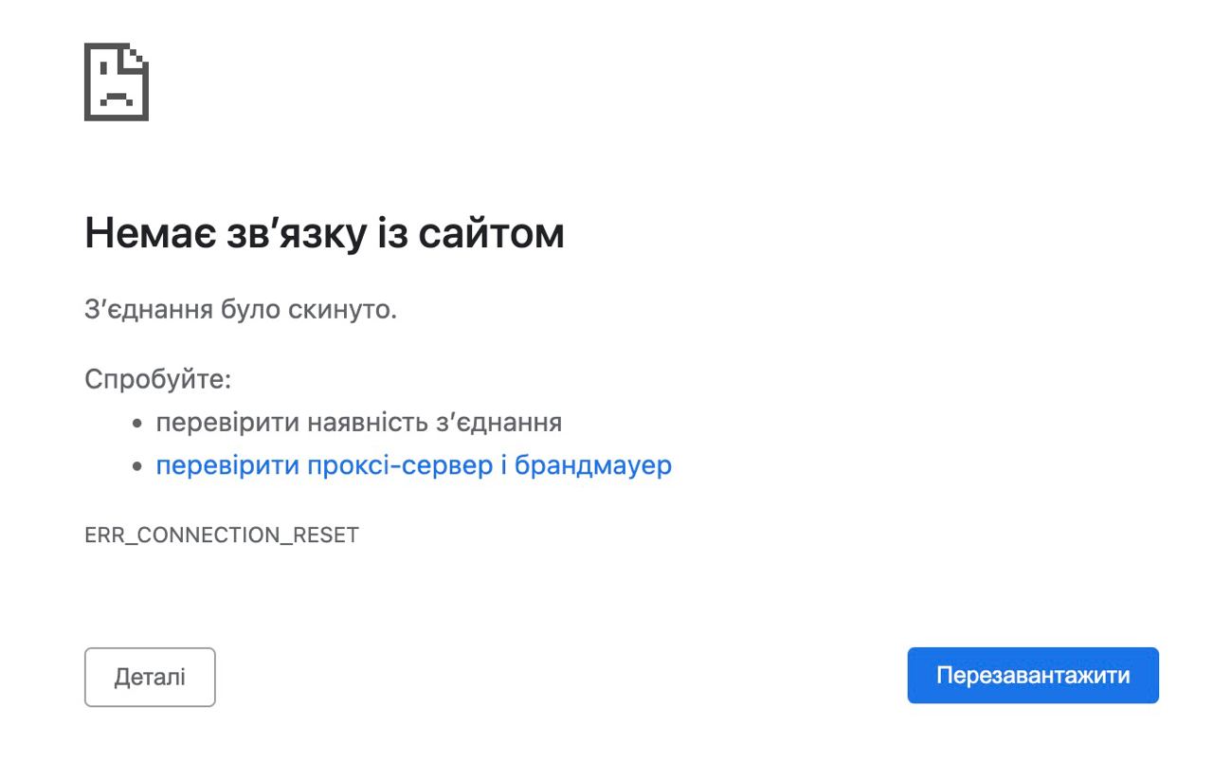Click the Спробуйте: label
The image size is (1213, 762).
(x=158, y=379)
